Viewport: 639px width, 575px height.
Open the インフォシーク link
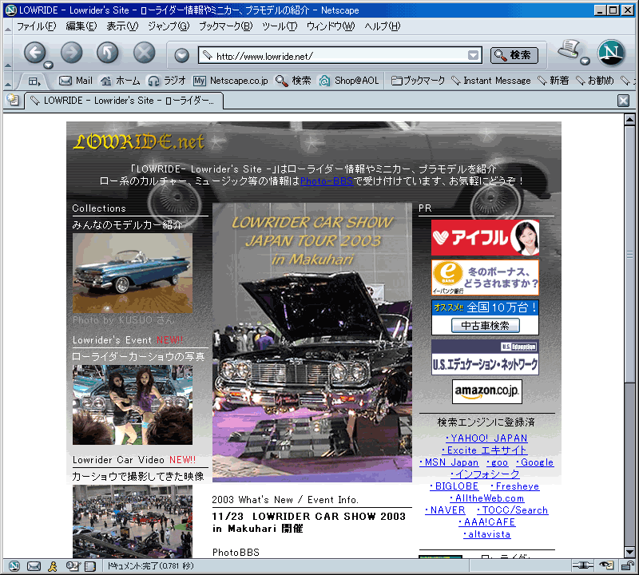point(485,474)
